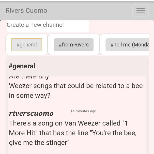
Task: Click the word "Weezer" starting the question line
Action: click(21, 86)
